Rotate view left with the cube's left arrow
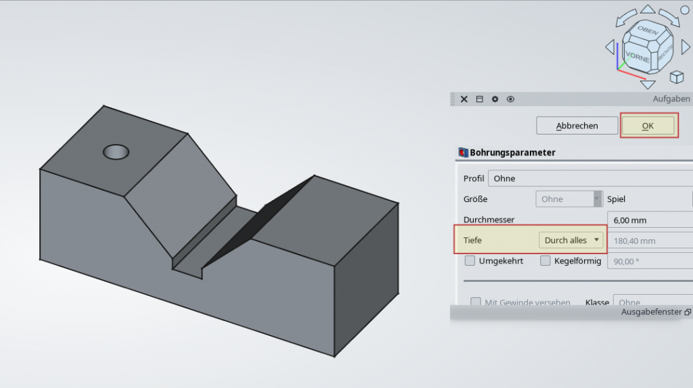Viewport: 693px width, 388px height. click(x=610, y=47)
